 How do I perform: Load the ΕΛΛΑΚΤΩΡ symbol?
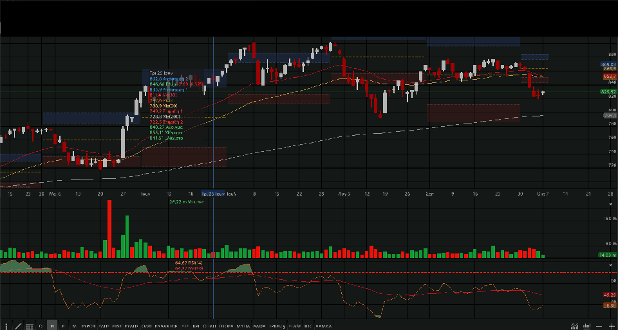167,326
